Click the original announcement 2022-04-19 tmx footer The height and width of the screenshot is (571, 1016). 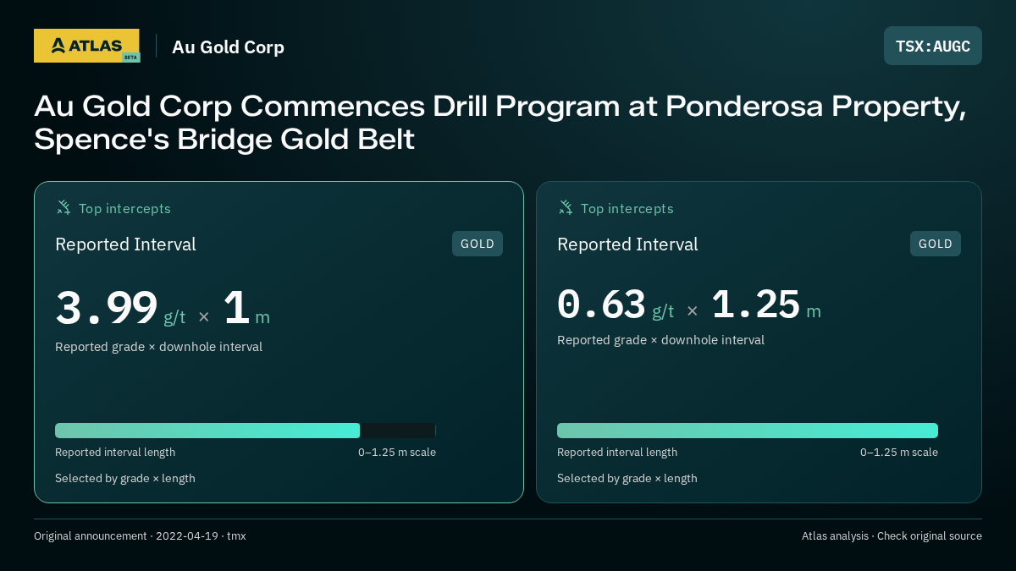(140, 536)
